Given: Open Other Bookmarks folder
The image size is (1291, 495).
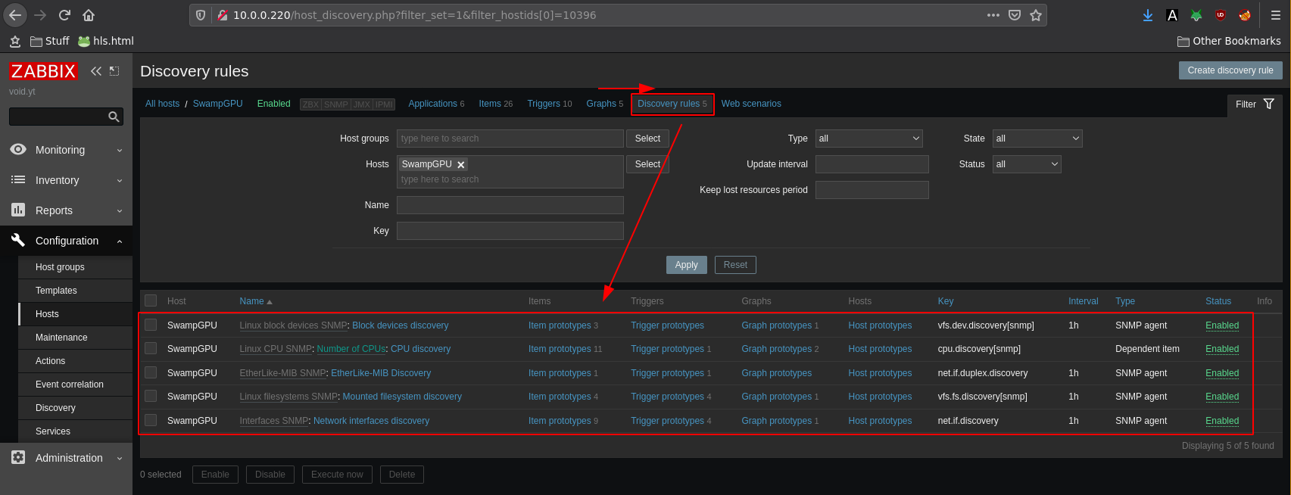Looking at the screenshot, I should click(x=1230, y=41).
